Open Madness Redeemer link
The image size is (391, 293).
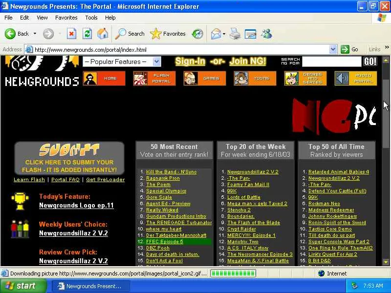(x=331, y=210)
